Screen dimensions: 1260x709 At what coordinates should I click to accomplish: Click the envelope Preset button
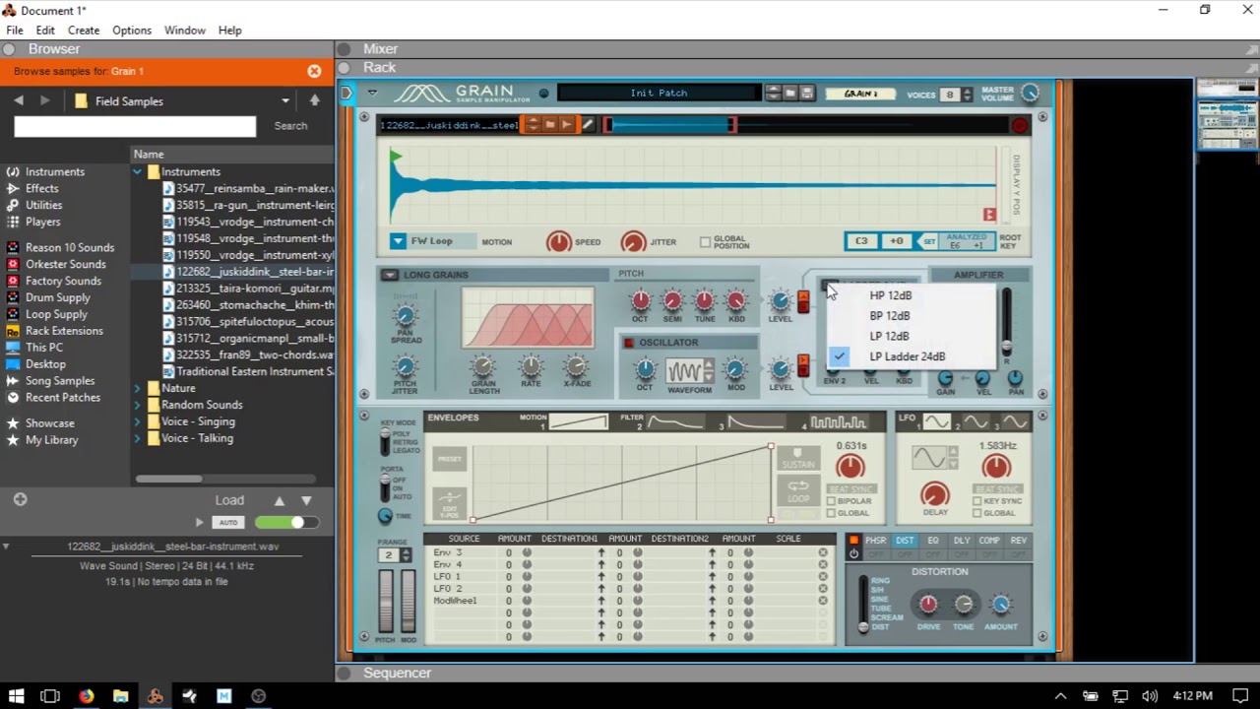[450, 460]
